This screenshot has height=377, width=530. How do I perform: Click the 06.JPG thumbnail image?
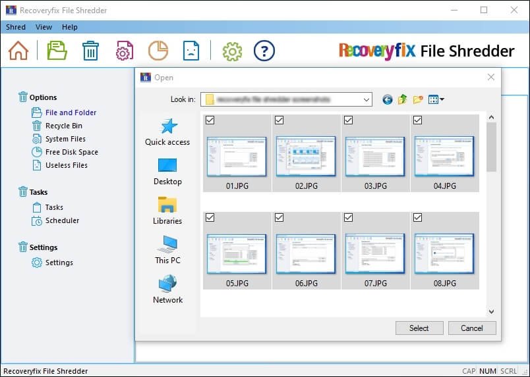coord(306,254)
